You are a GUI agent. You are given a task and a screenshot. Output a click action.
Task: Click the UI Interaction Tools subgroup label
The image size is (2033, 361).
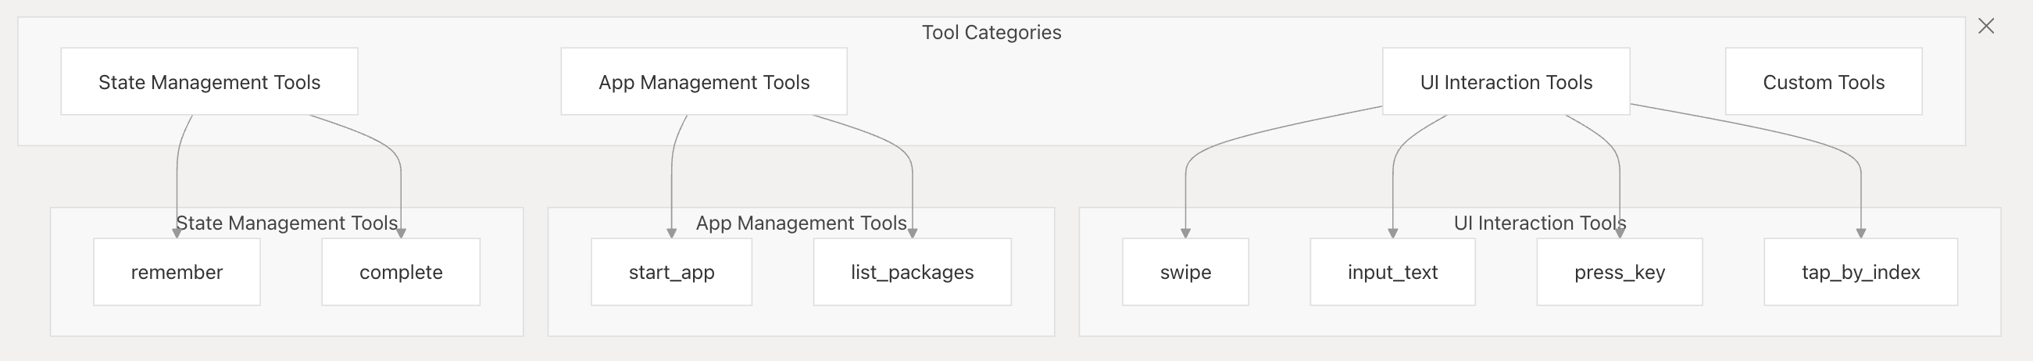point(1539,223)
